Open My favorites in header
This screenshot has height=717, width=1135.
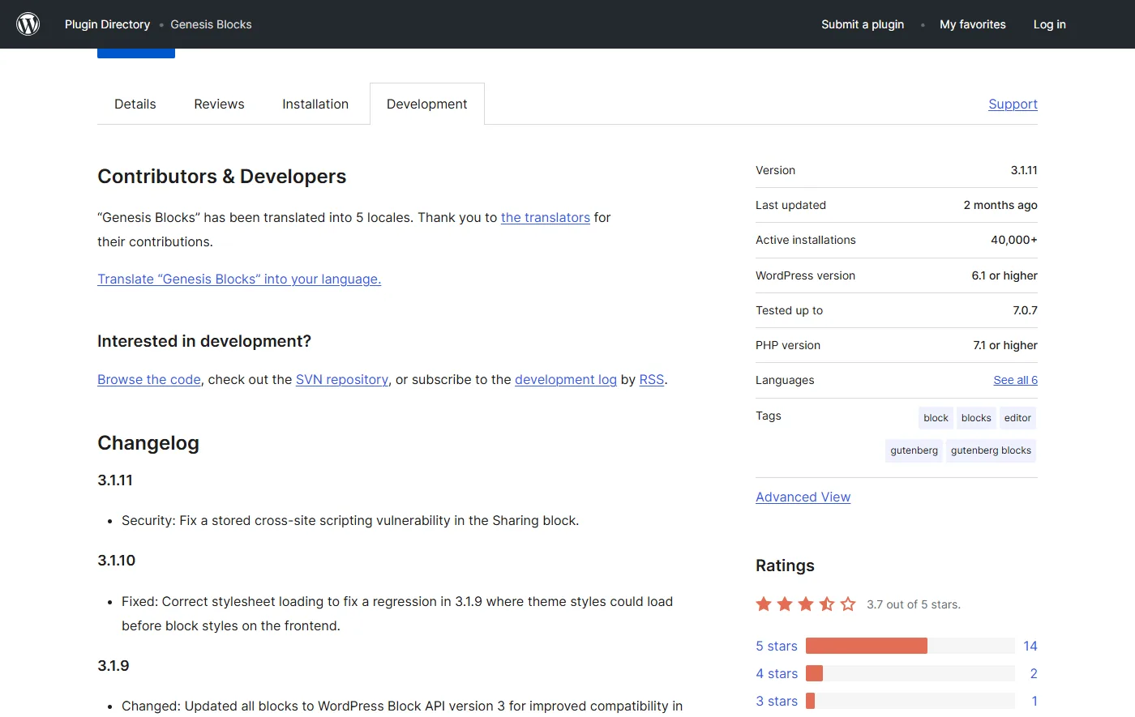[x=973, y=24]
